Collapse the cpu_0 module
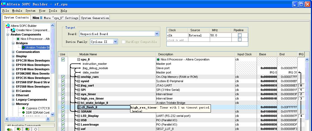Viewport: 312px width, 131px height. tap(79, 59)
